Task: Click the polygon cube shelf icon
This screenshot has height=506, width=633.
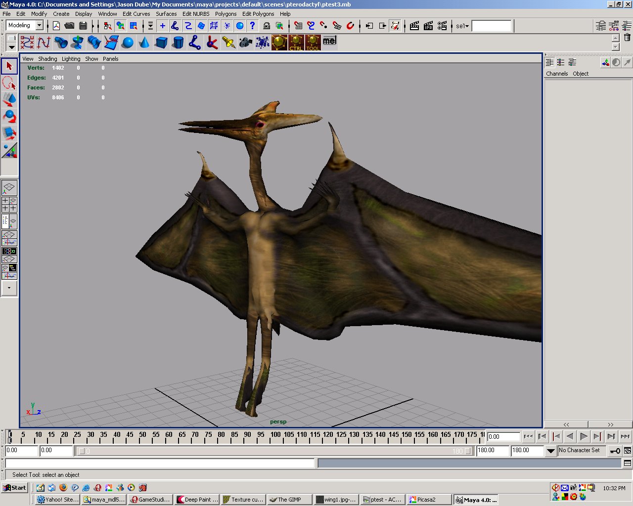Action: pyautogui.click(x=161, y=43)
